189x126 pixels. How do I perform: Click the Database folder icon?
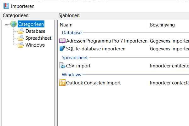pos(21,31)
